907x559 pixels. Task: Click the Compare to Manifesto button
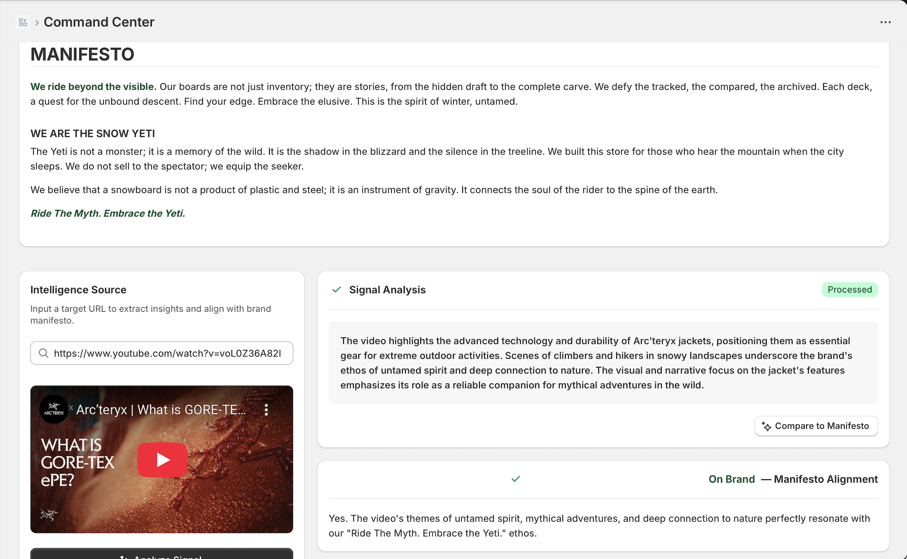[816, 426]
